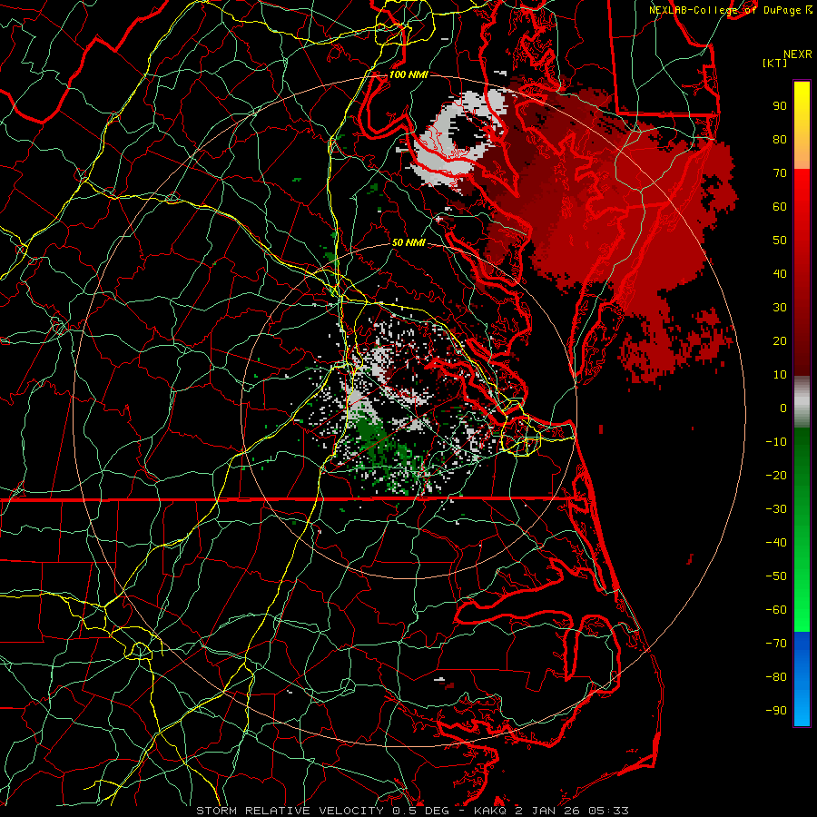
Task: Click the -90 value on the velocity scale
Action: click(776, 711)
